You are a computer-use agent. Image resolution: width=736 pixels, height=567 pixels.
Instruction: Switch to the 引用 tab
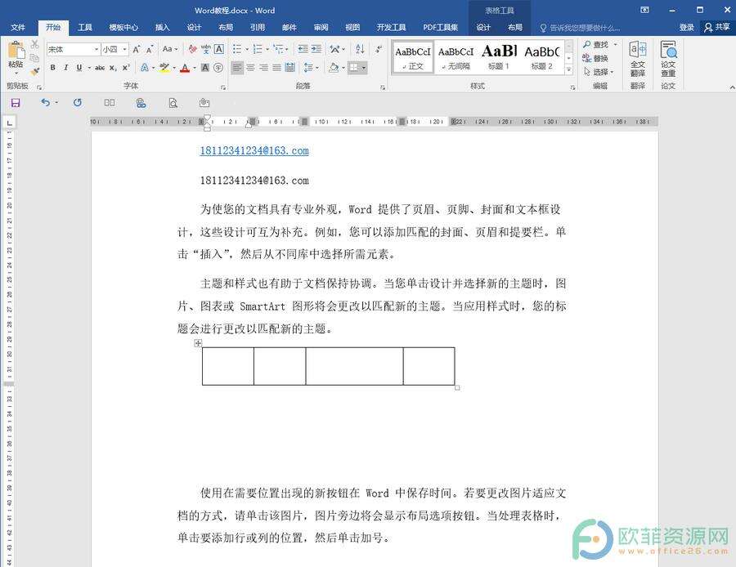click(x=258, y=27)
